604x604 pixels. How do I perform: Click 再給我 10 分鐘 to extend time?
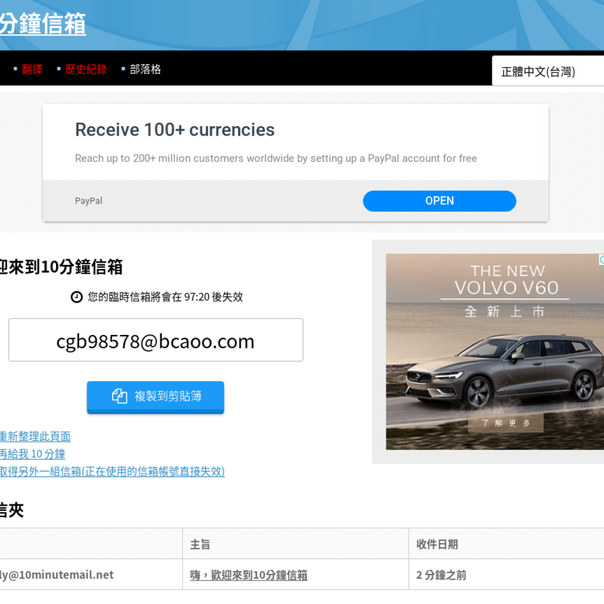[x=32, y=454]
